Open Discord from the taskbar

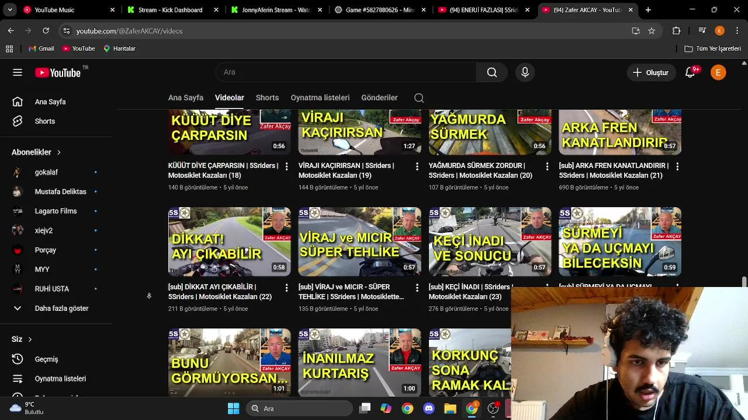(x=428, y=408)
